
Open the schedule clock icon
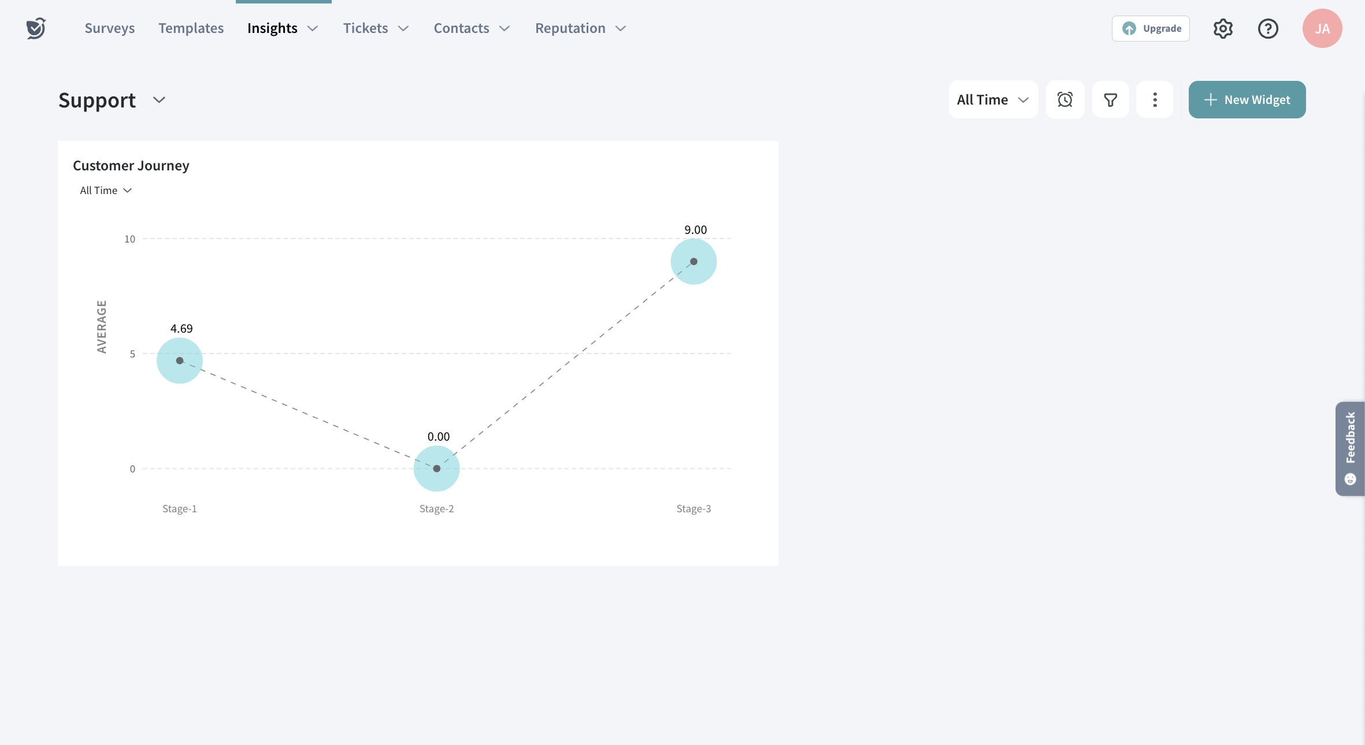pyautogui.click(x=1065, y=100)
